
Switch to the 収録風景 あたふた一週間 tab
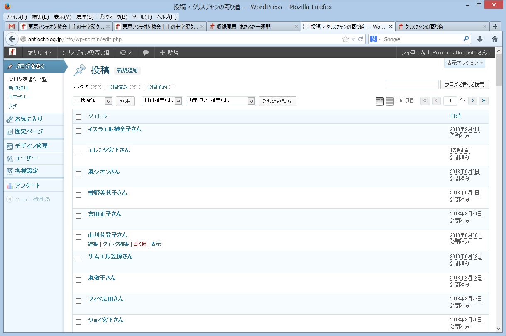(253, 27)
